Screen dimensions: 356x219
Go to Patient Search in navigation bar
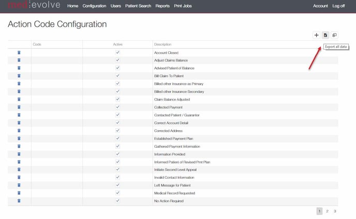(139, 6)
